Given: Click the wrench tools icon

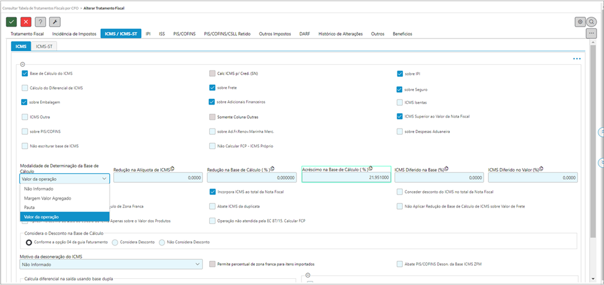Looking at the screenshot, I should (54, 22).
